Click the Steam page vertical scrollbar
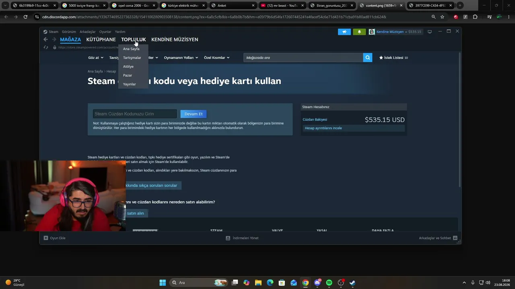The width and height of the screenshot is (515, 289). pyautogui.click(x=459, y=119)
